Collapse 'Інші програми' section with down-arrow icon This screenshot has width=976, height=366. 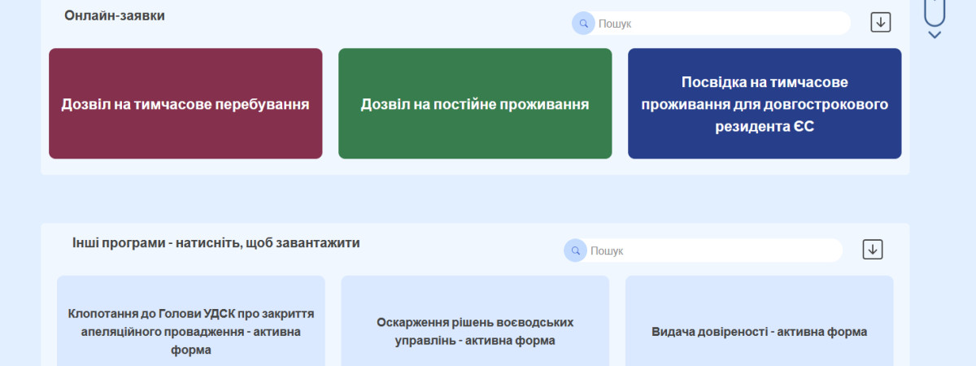pos(873,249)
